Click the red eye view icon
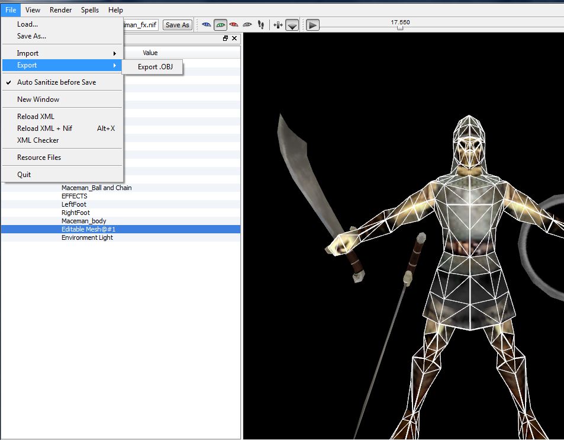 point(234,25)
